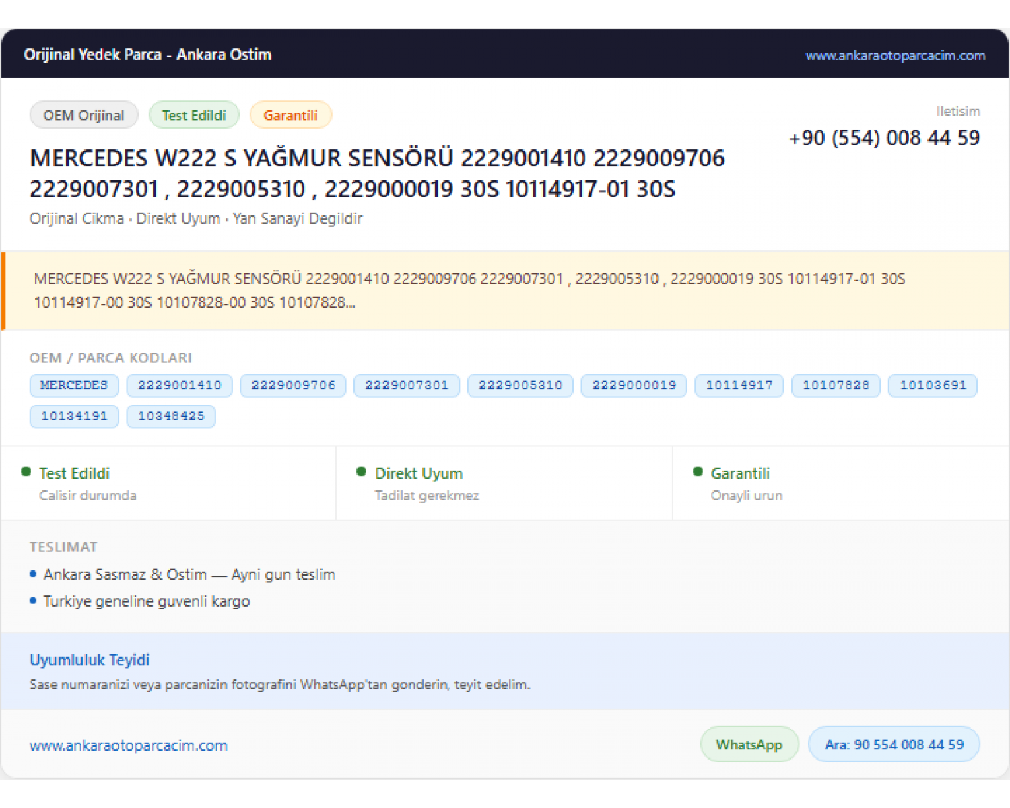The image size is (1010, 808).
Task: Open www.ankaraotoparcacim.com link in header
Action: point(896,55)
